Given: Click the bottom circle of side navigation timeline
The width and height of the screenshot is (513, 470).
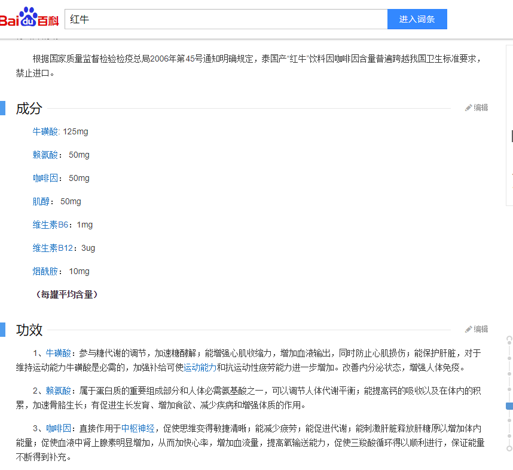Looking at the screenshot, I should click(509, 449).
